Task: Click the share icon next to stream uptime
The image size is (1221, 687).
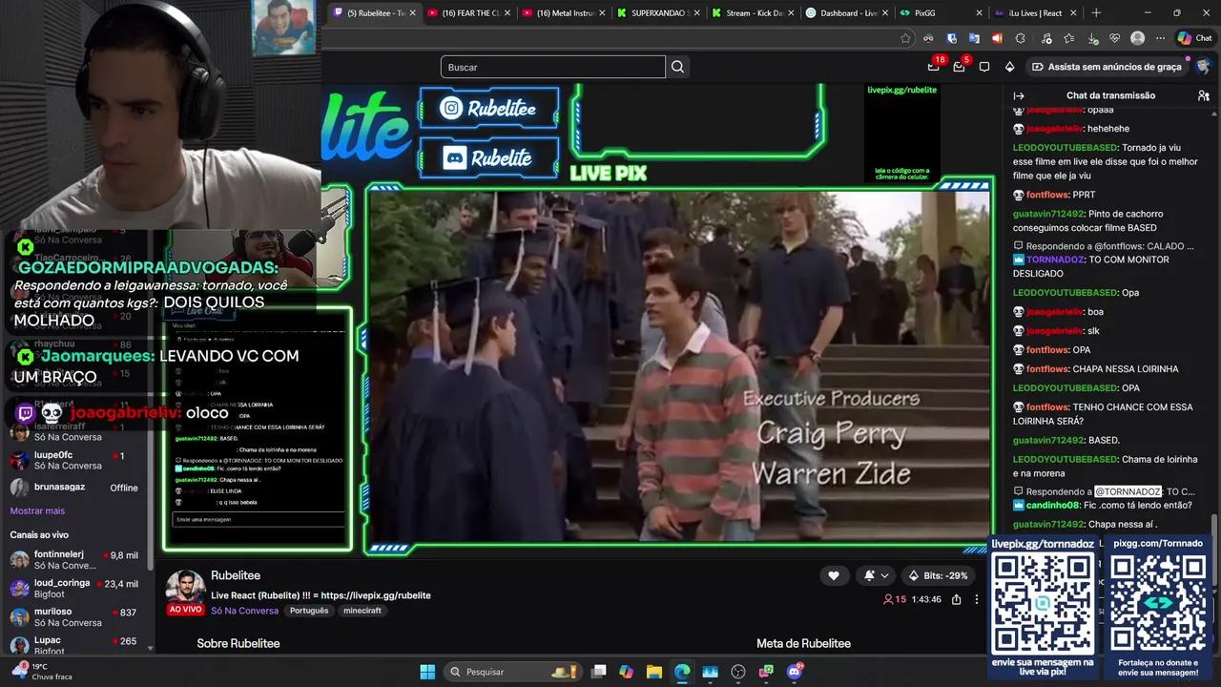Action: pyautogui.click(x=956, y=599)
